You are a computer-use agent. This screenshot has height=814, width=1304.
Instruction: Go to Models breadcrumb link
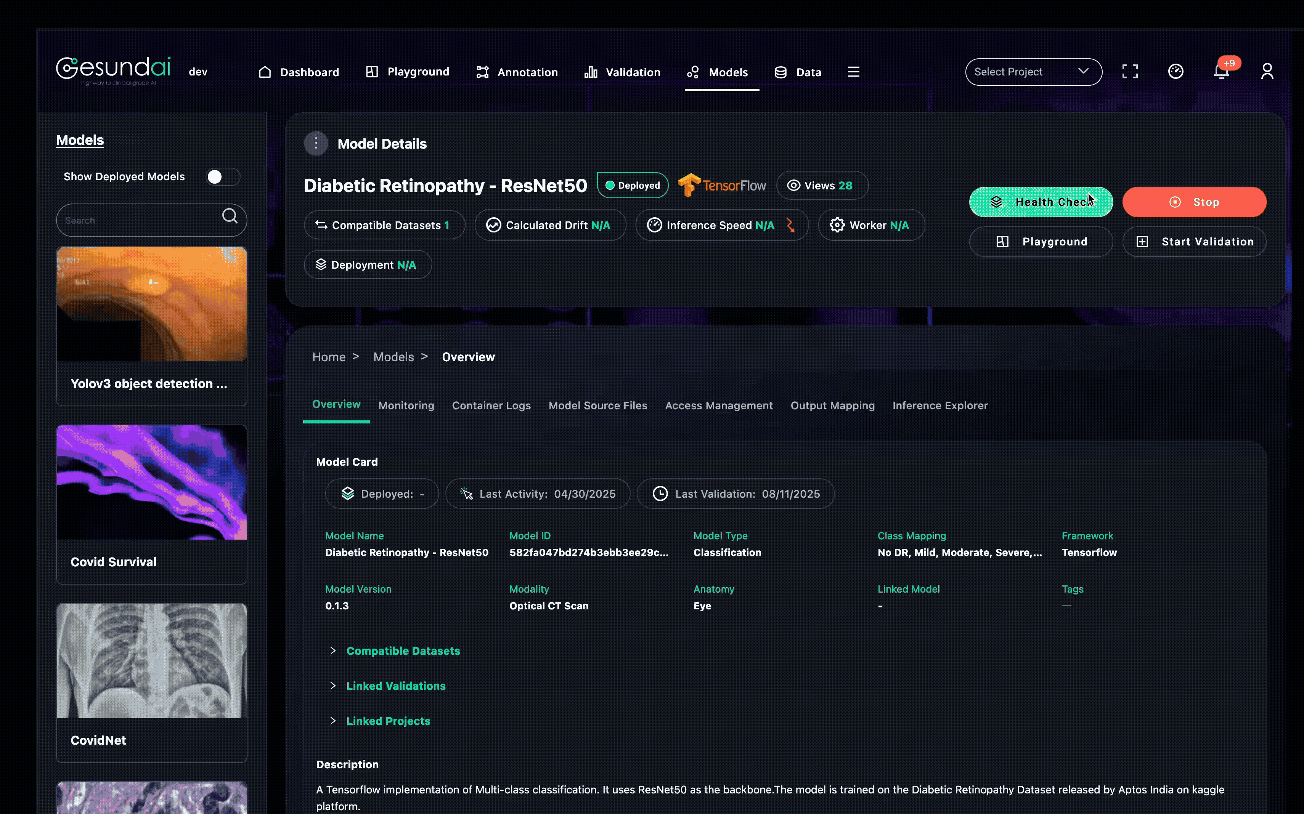(x=393, y=357)
